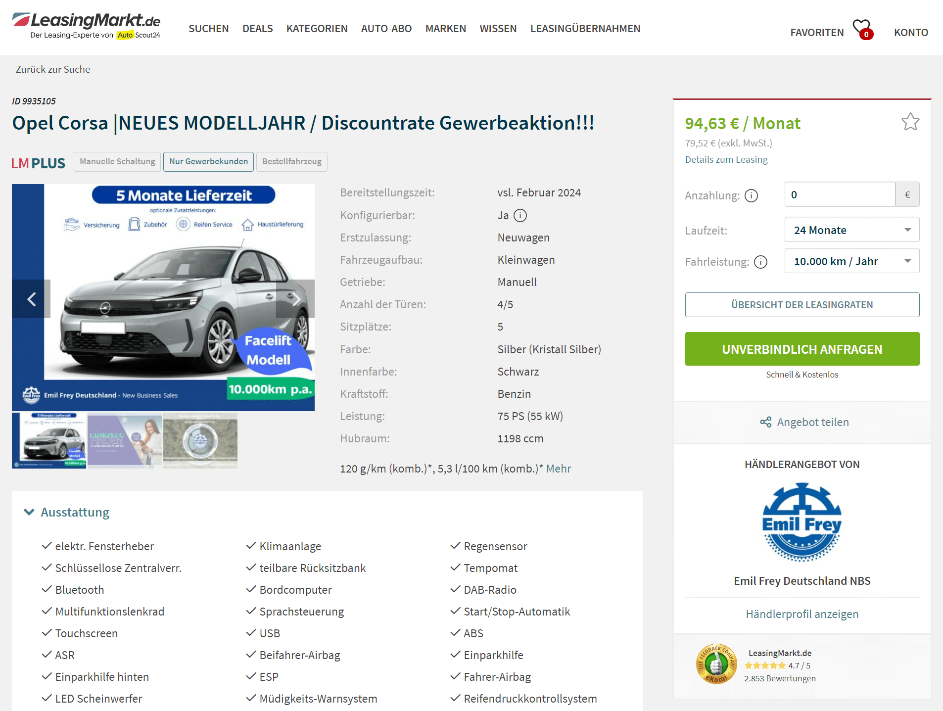The width and height of the screenshot is (943, 711).
Task: Click the euro sign beside Anzahlung
Action: point(907,194)
